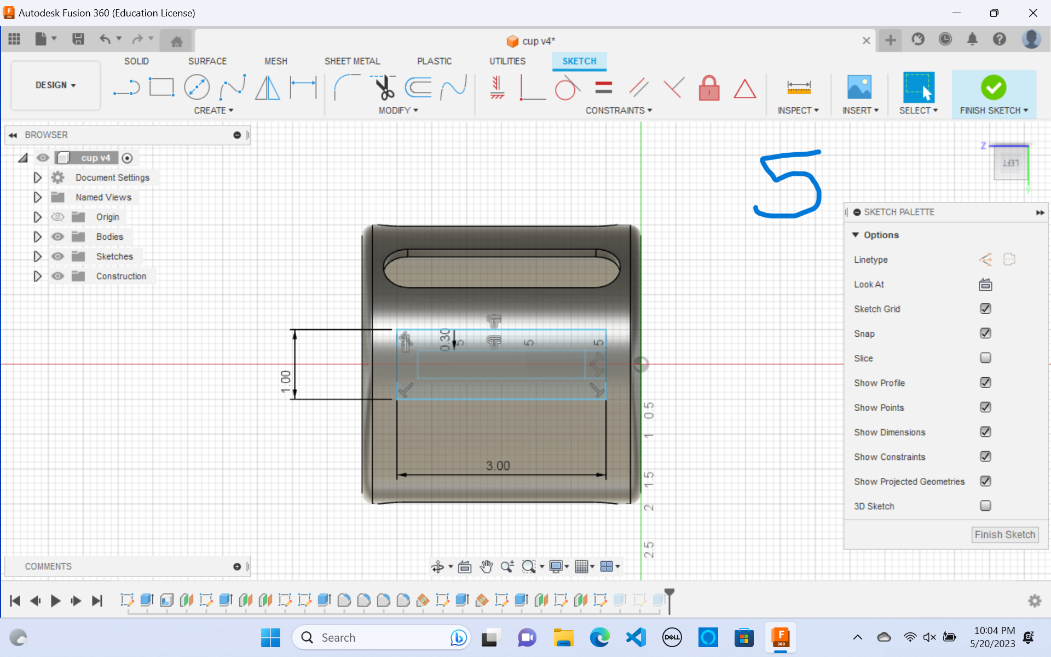1051x657 pixels.
Task: Switch to the Sheet Metal tab
Action: (351, 61)
